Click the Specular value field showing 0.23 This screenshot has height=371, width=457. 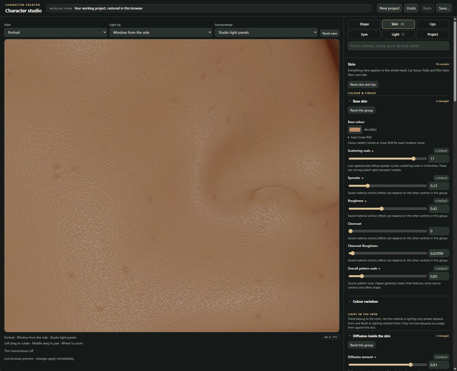click(x=439, y=186)
